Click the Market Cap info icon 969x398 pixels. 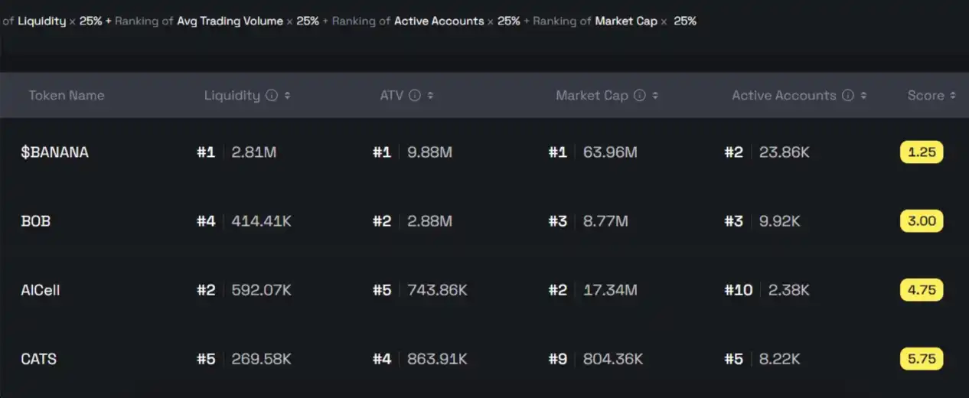click(640, 96)
